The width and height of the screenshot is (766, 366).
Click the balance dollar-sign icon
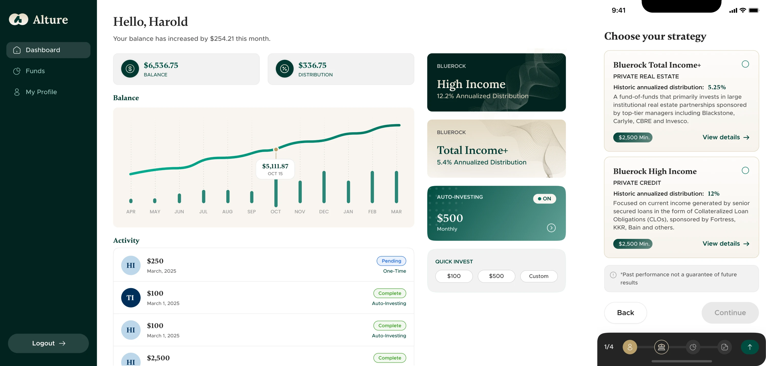[130, 69]
